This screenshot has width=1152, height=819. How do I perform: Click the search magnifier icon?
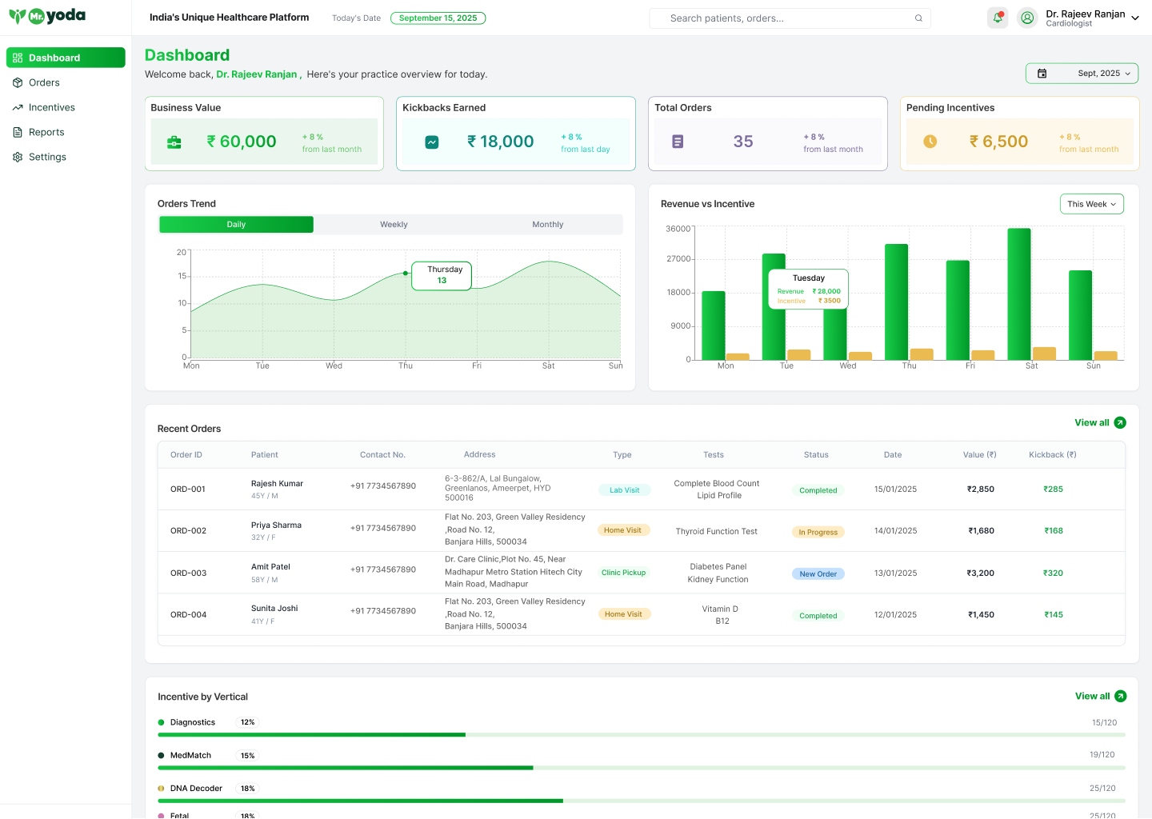tap(918, 18)
